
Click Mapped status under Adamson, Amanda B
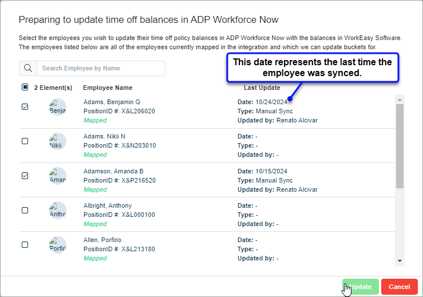95,189
